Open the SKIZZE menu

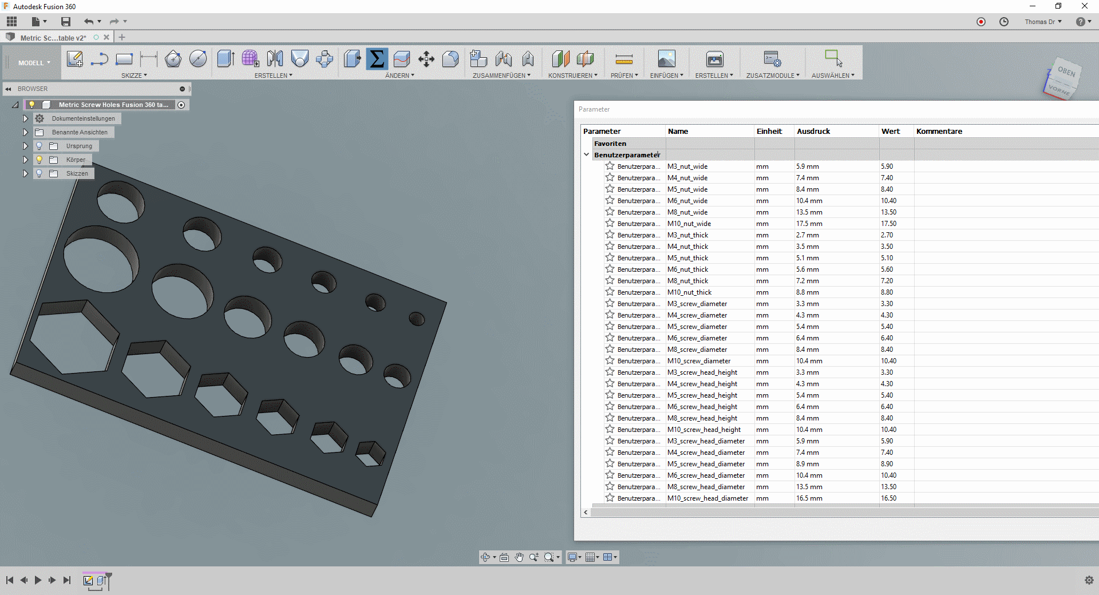(x=134, y=76)
